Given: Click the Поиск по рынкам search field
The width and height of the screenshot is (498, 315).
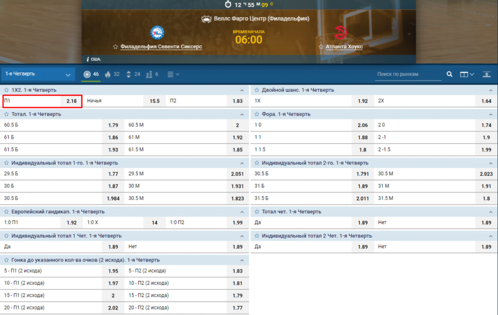Looking at the screenshot, I should coord(408,74).
